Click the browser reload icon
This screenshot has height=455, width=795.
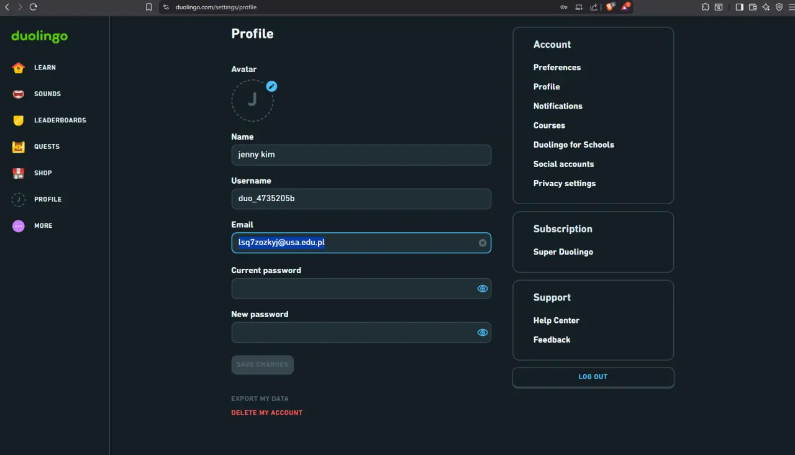[34, 7]
